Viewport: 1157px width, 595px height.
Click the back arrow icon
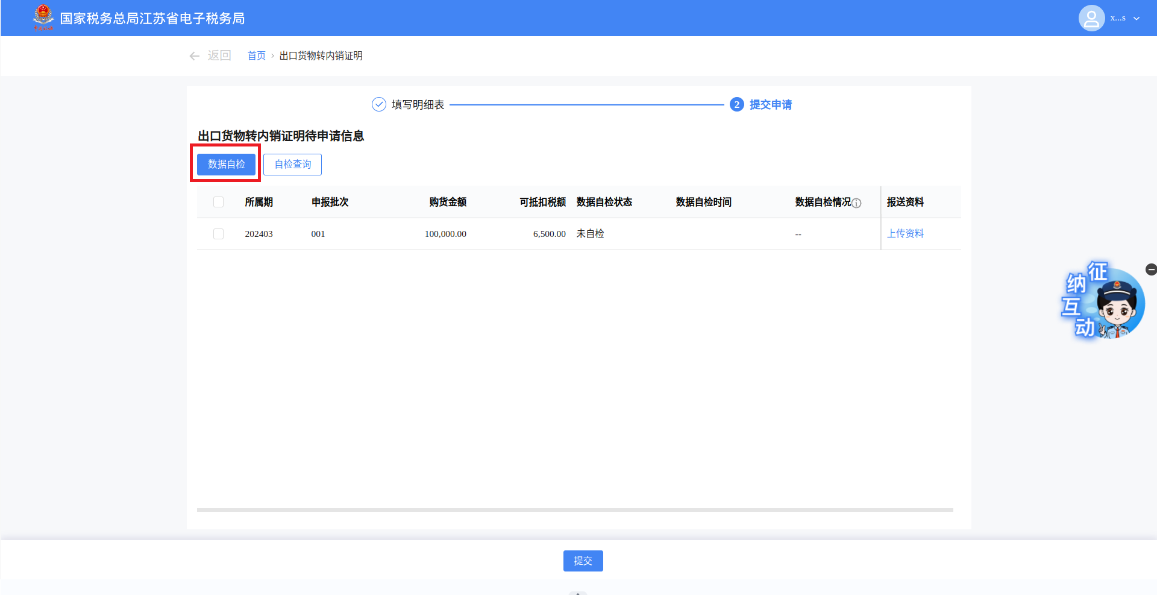pyautogui.click(x=194, y=56)
